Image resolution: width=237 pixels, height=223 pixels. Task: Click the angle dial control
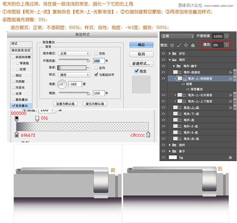[62, 84]
